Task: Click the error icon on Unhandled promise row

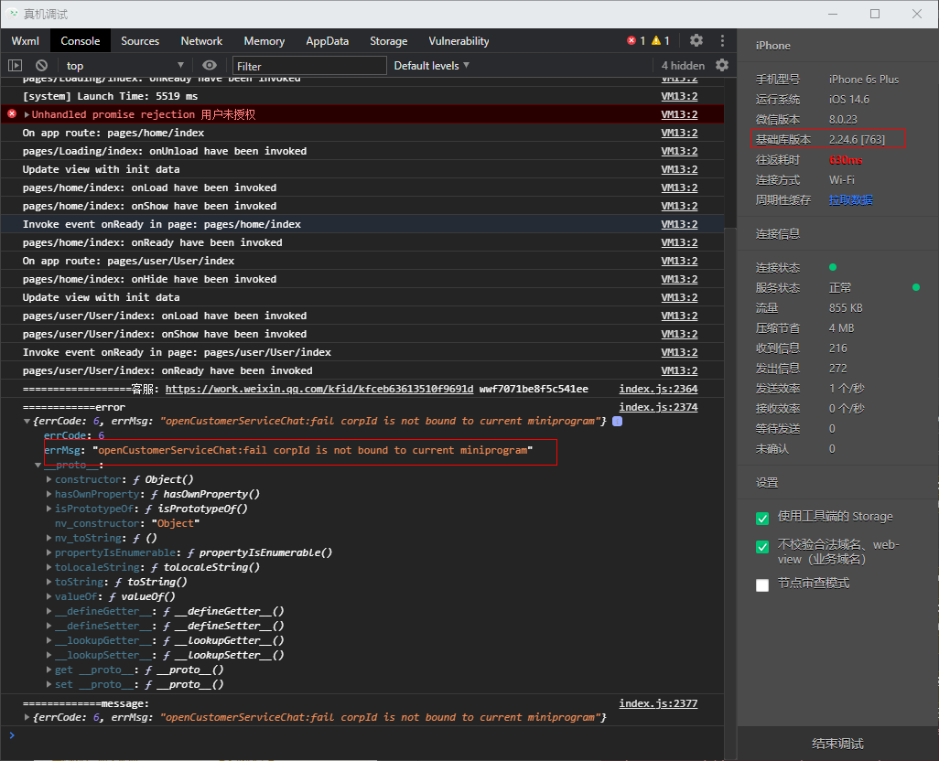Action: [12, 113]
